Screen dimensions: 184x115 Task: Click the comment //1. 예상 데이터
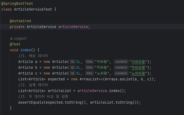point(33,56)
